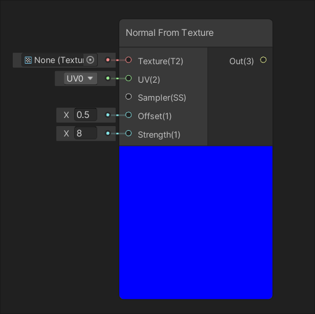The image size is (315, 314).
Task: Click the UV(2) green input port
Action: tap(129, 78)
